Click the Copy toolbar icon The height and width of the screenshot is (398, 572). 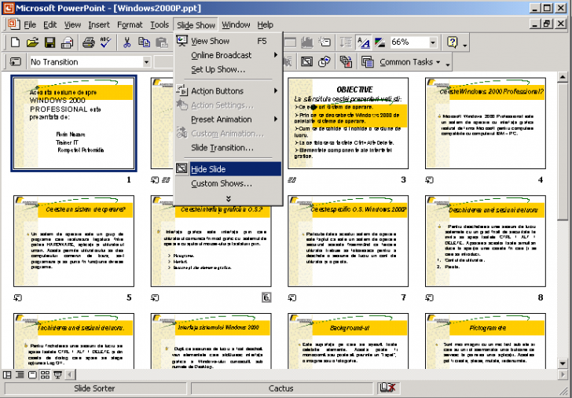coord(144,42)
